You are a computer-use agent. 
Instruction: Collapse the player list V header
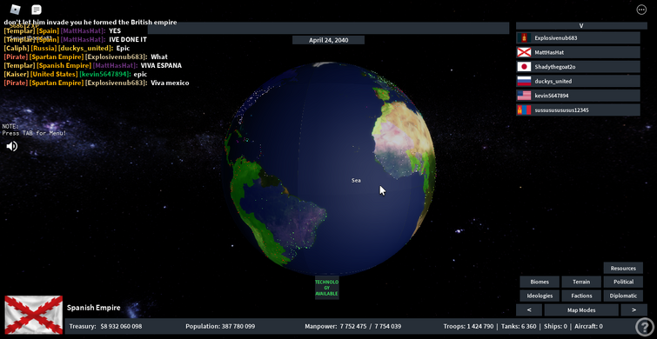(x=581, y=25)
